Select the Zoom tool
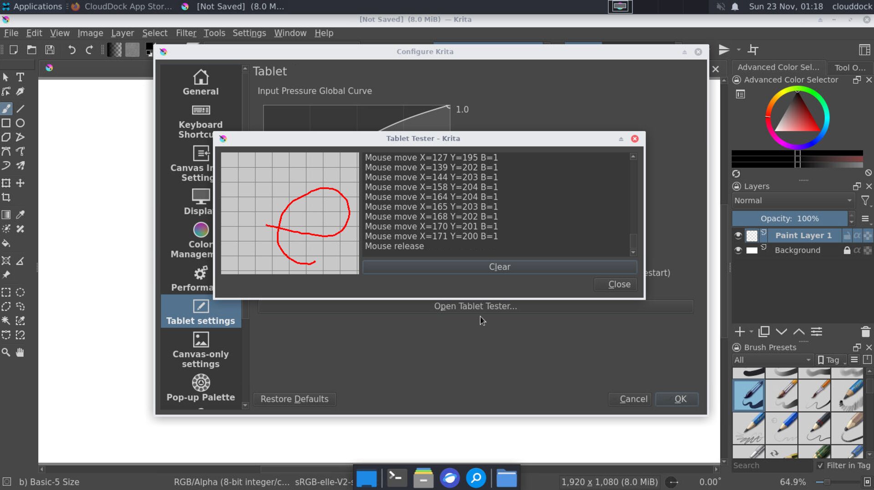874x490 pixels. [6, 352]
